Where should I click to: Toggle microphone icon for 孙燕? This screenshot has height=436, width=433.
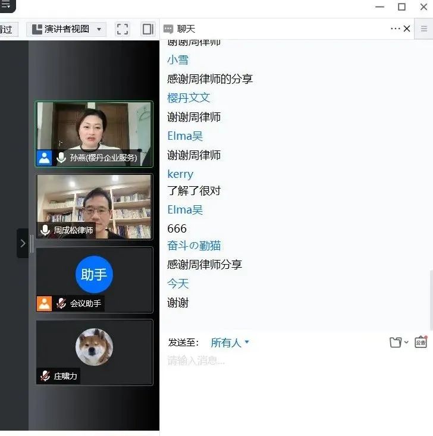click(61, 158)
